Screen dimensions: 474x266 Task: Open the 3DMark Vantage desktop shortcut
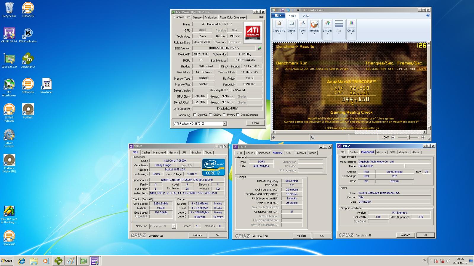point(9,113)
